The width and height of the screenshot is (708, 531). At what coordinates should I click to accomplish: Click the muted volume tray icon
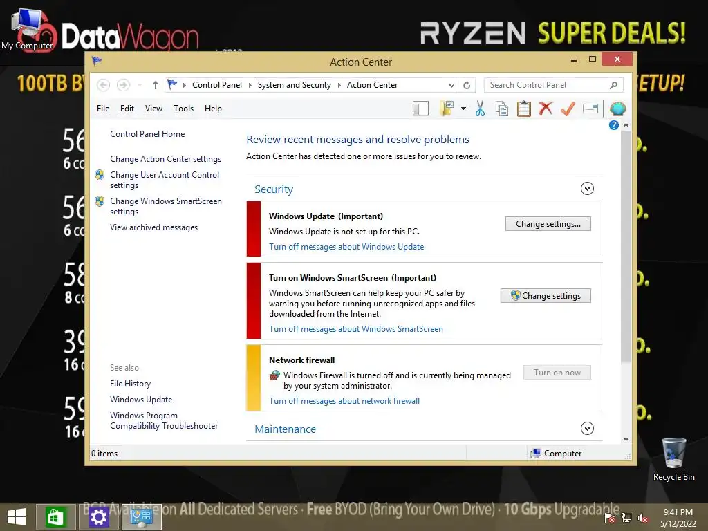coord(642,517)
